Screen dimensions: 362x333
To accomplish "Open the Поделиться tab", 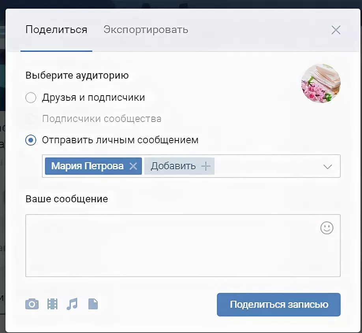I will 56,30.
